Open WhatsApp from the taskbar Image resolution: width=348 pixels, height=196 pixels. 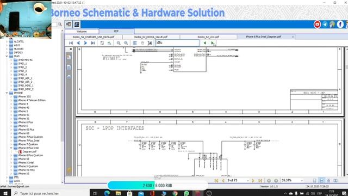pos(187,193)
